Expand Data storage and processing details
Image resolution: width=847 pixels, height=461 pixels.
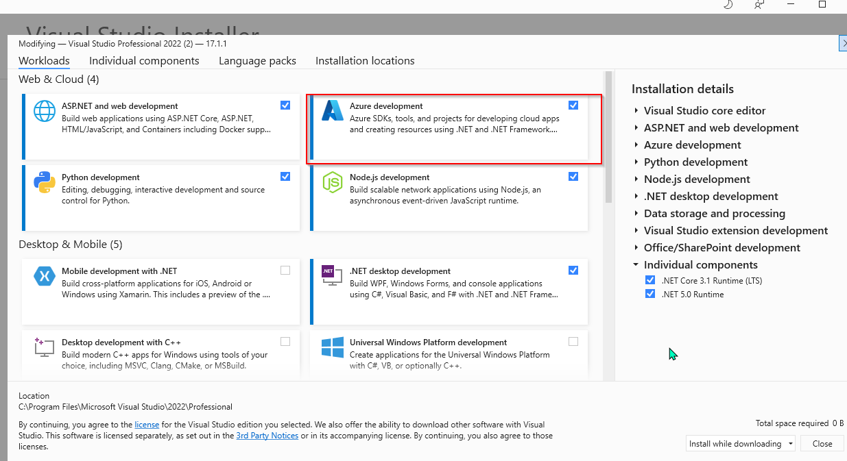pos(636,214)
